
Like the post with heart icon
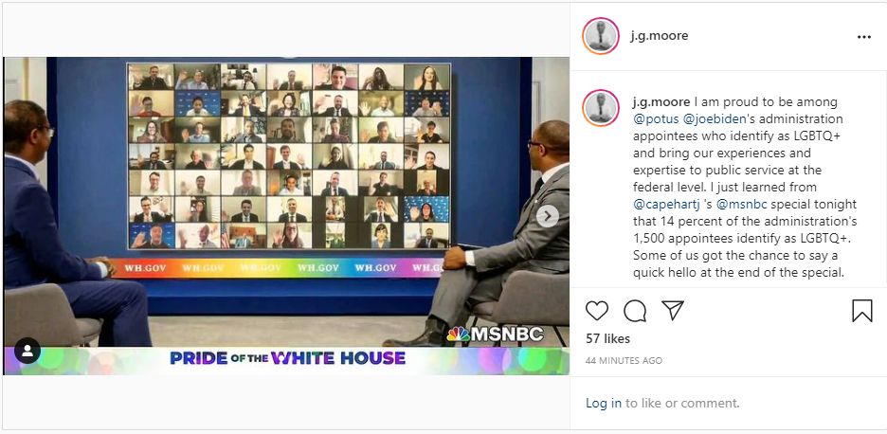click(596, 311)
